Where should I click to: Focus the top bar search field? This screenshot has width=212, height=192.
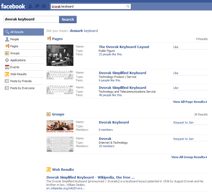(x=88, y=6)
